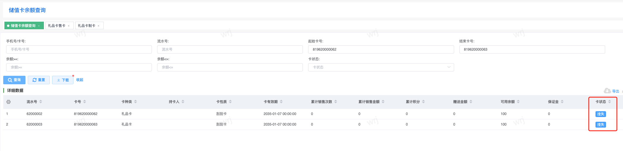The width and height of the screenshot is (623, 151).
Task: Click the 起始卡号 input field
Action: (x=381, y=49)
